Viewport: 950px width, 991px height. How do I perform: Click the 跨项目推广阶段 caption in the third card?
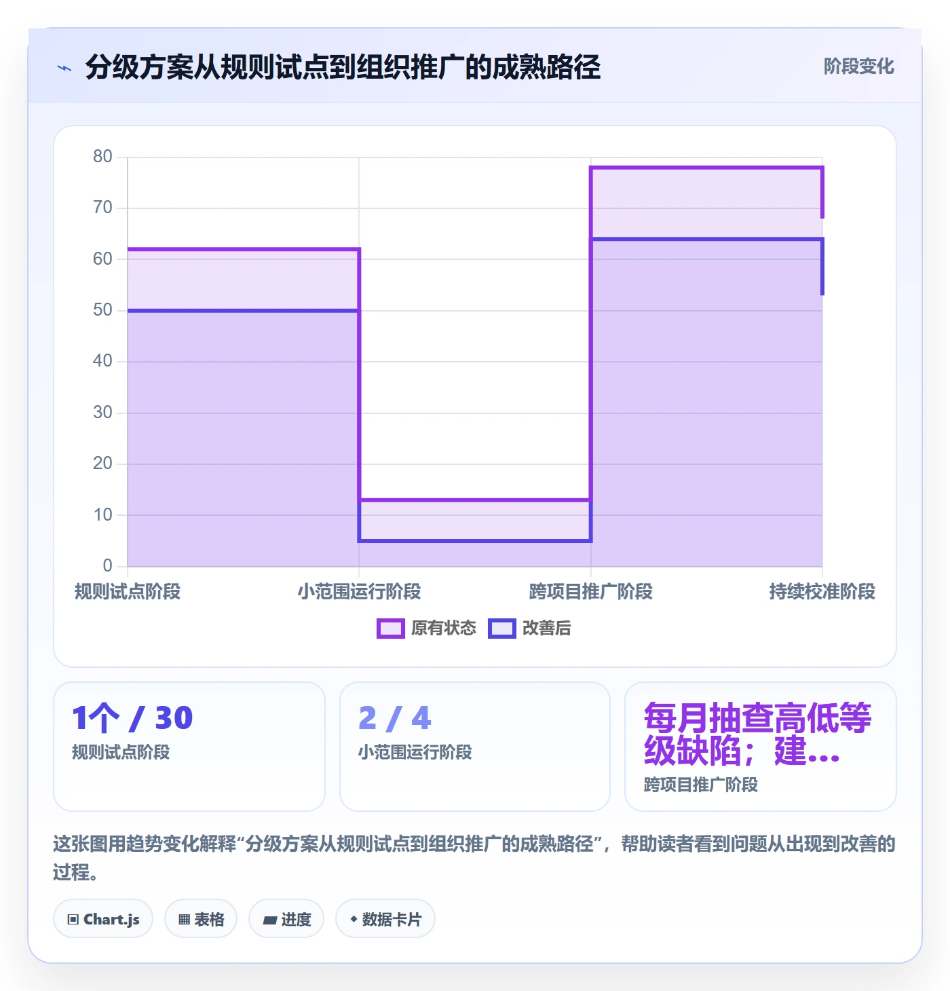click(701, 785)
